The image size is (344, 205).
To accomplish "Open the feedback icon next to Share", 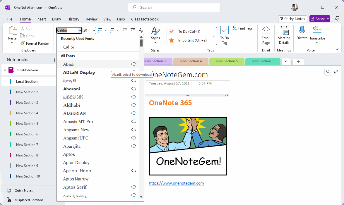I will pos(337,19).
